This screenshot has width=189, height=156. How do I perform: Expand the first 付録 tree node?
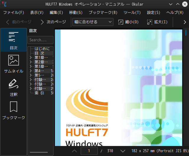click(31, 80)
